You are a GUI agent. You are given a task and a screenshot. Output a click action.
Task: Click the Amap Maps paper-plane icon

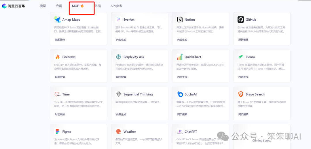(x=57, y=20)
